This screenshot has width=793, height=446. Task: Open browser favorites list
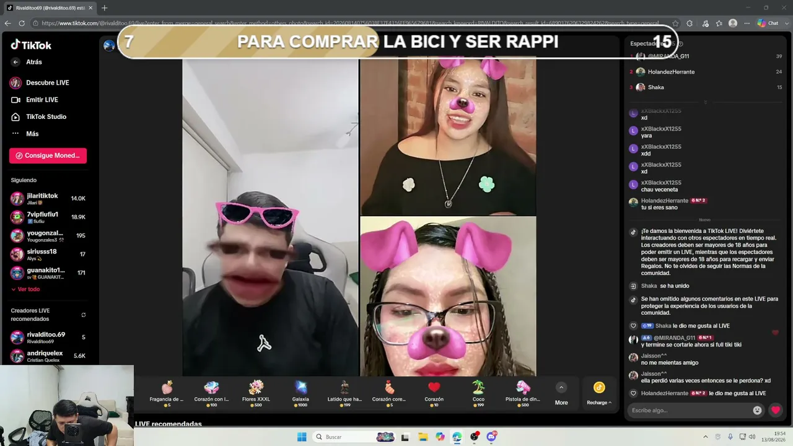coord(719,24)
